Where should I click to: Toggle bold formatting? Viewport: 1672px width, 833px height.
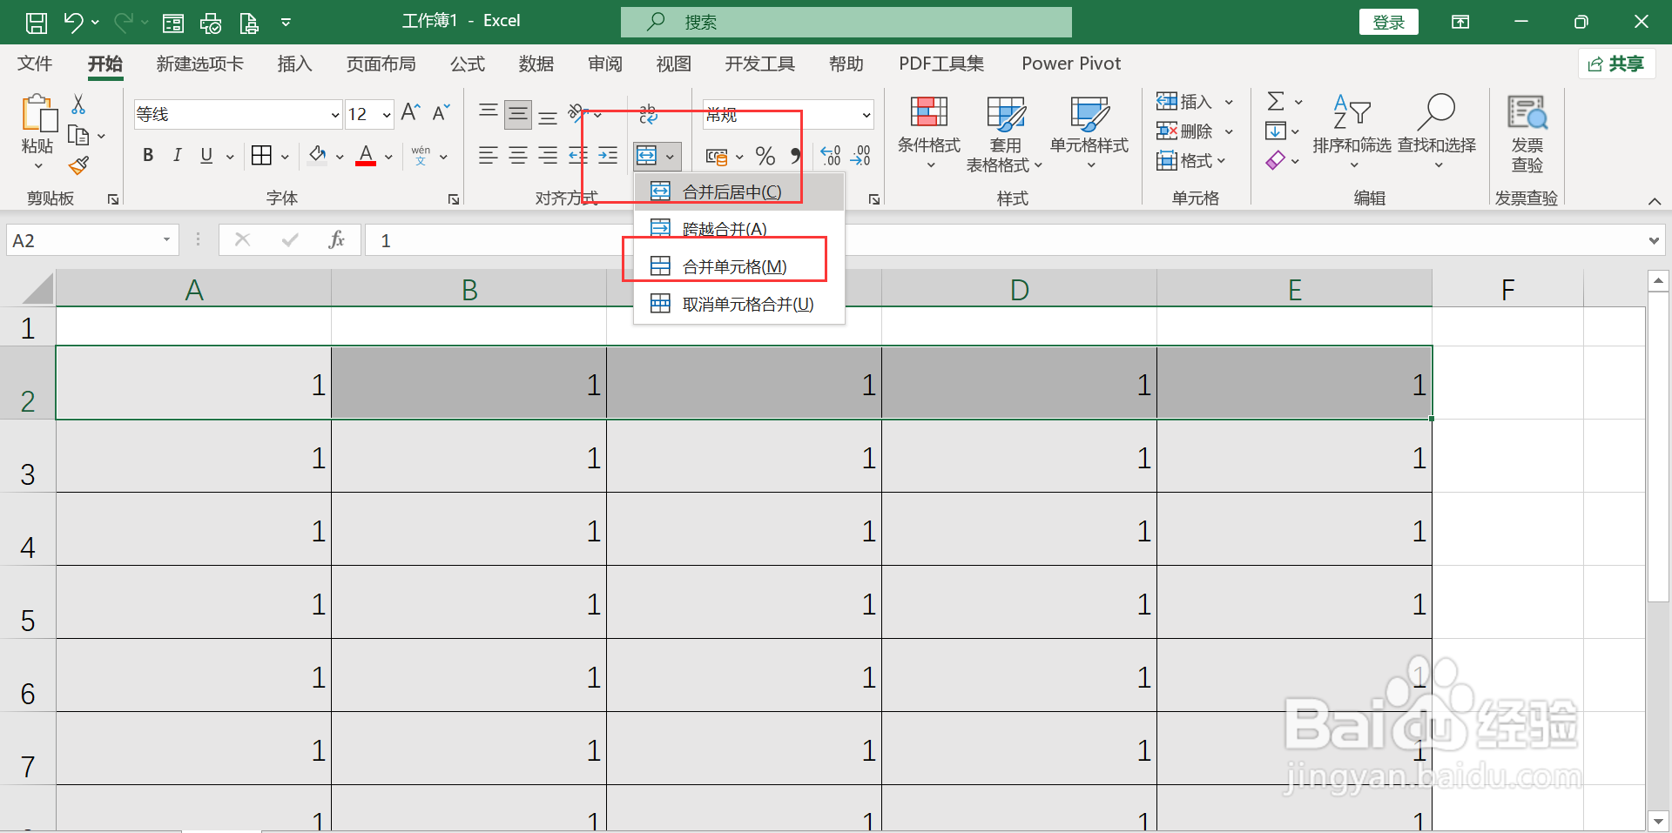tap(147, 156)
